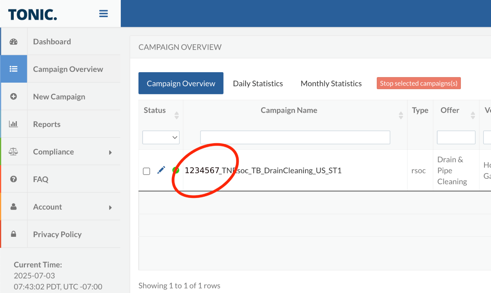This screenshot has height=293, width=491.
Task: Go to New Campaign in sidebar
Action: (59, 97)
